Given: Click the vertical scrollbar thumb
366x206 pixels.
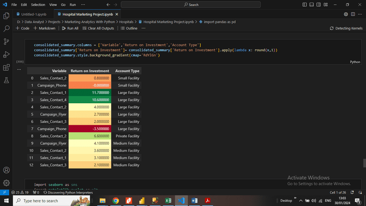Looking at the screenshot, I should [364, 163].
